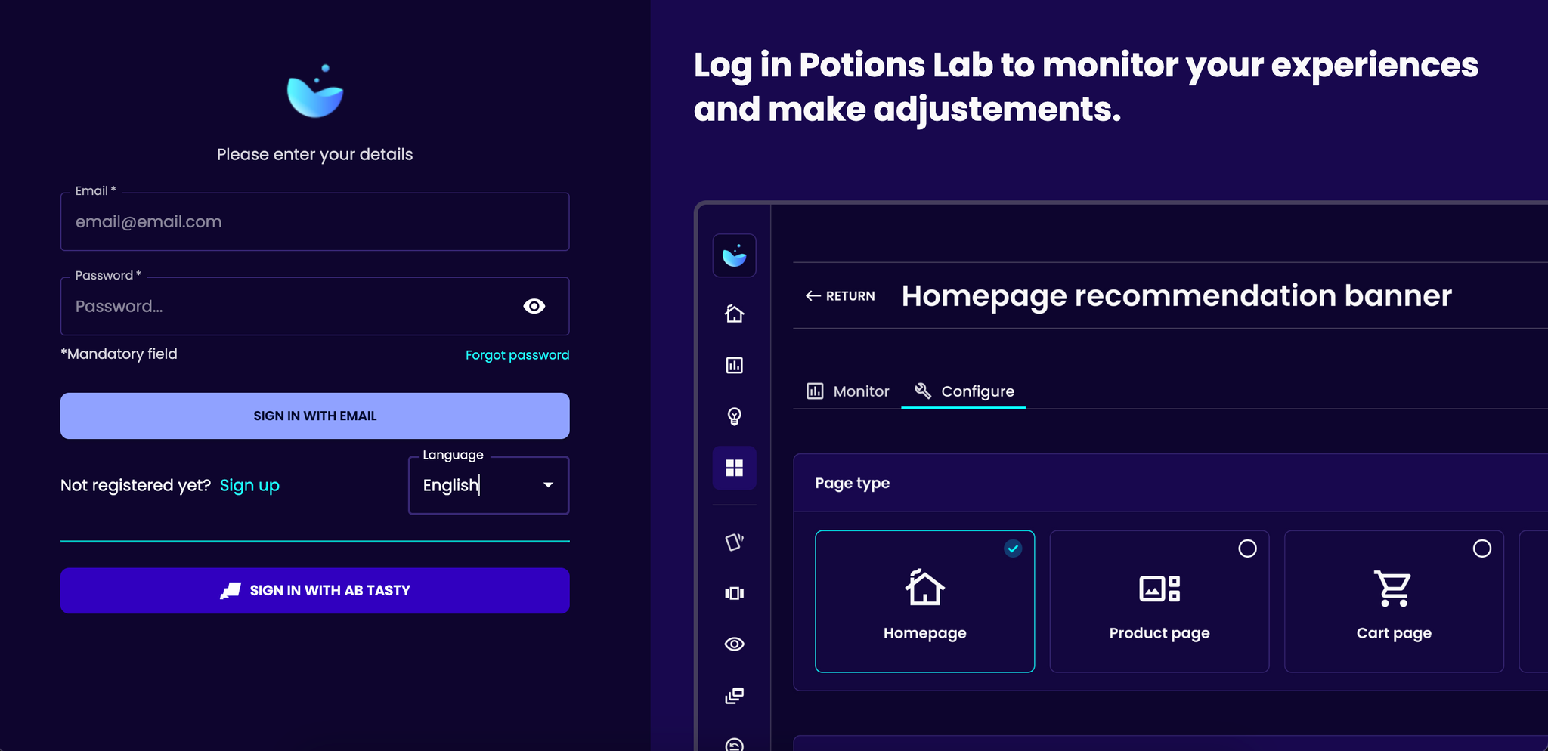Click the Return arrow icon

(x=813, y=296)
